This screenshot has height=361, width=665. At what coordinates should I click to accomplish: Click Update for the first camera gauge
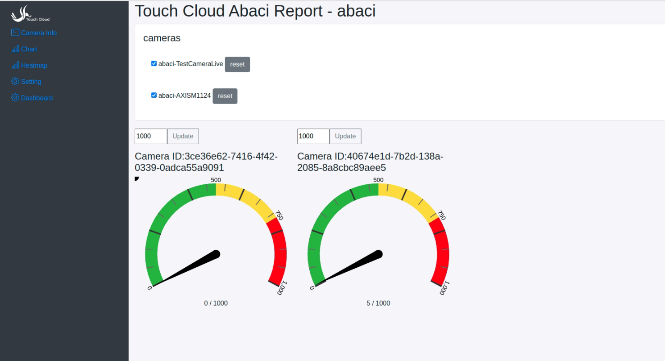[x=183, y=136]
